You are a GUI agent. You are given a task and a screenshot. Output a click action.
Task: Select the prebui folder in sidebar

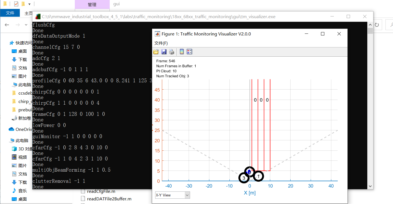[x=21, y=110]
